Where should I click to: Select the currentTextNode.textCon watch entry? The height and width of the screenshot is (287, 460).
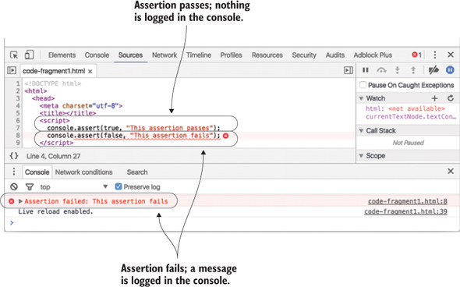tap(411, 116)
